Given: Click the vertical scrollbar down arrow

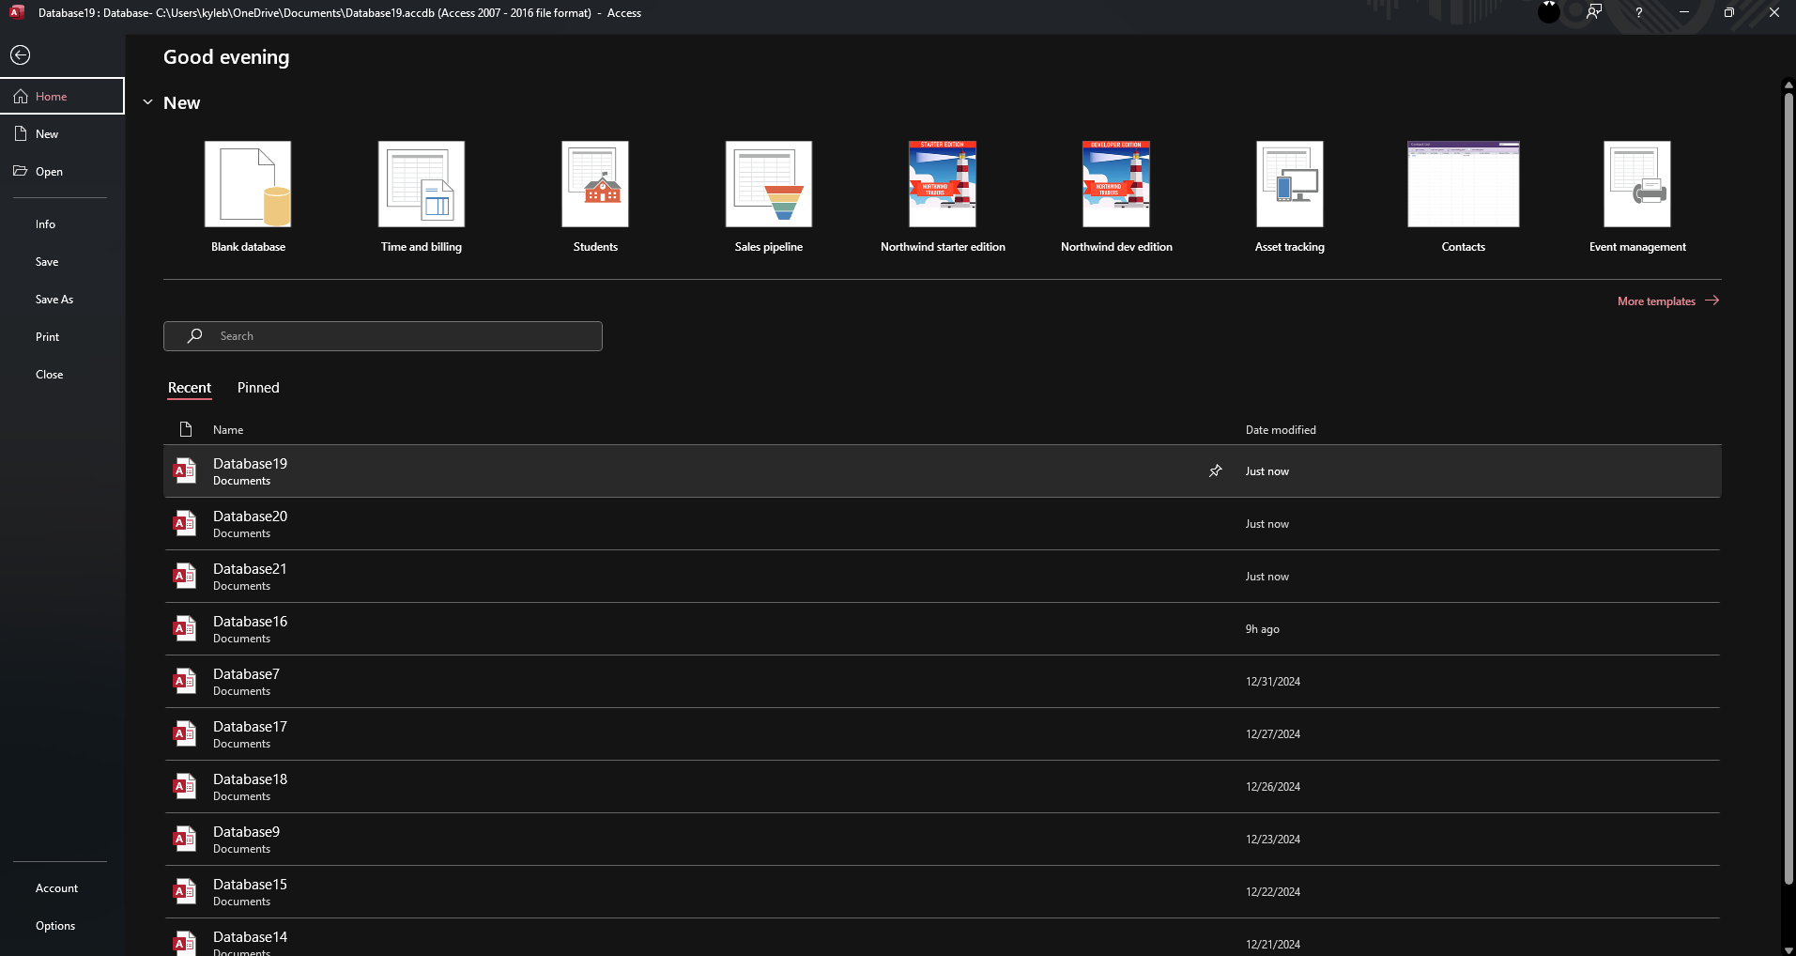Looking at the screenshot, I should point(1788,949).
